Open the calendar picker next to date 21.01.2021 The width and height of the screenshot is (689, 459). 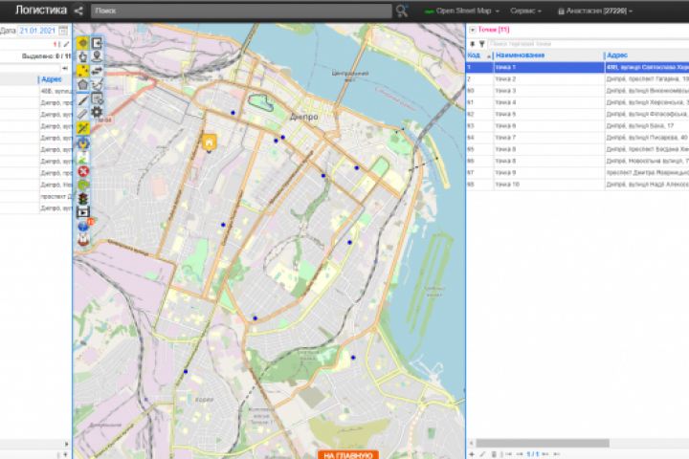63,31
